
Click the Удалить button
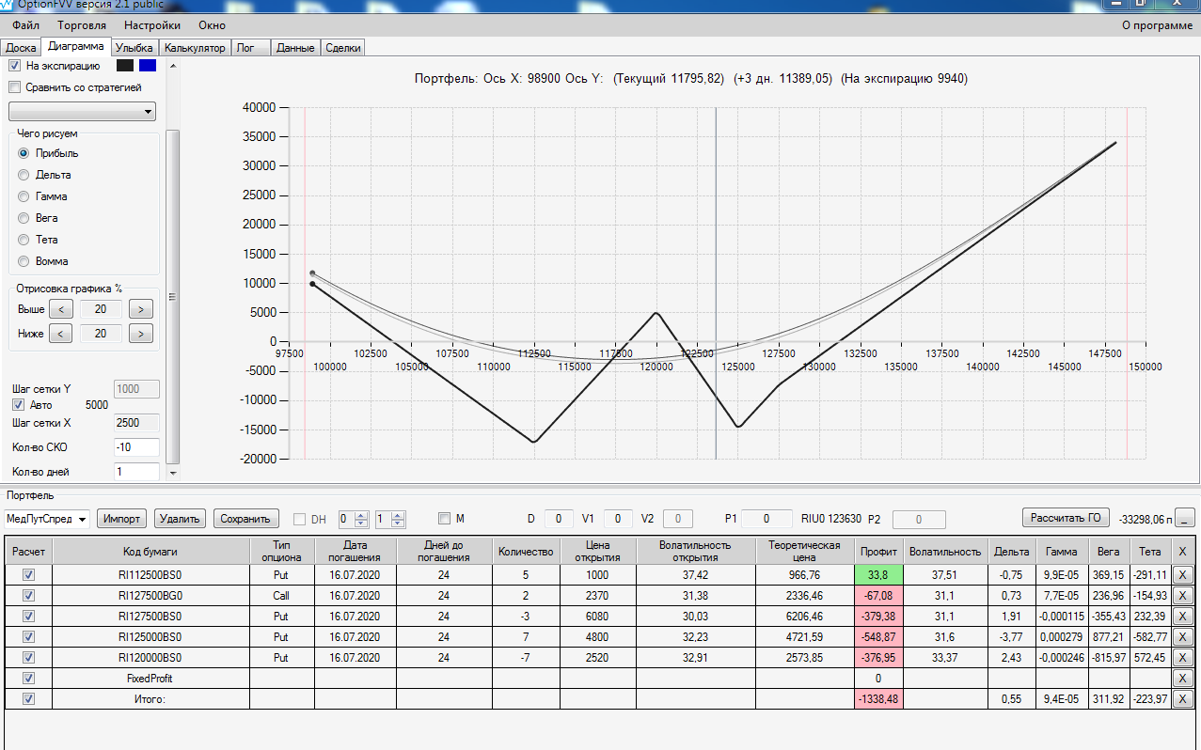[x=181, y=519]
